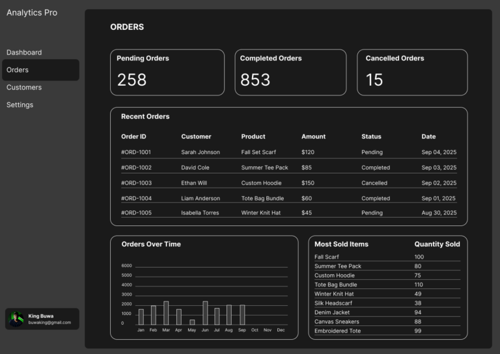Image resolution: width=500 pixels, height=354 pixels.
Task: Select Orders in the sidebar
Action: click(x=18, y=70)
